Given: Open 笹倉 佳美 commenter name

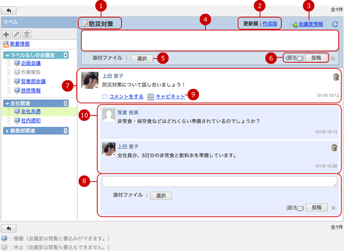Looking at the screenshot, I should [128, 112].
